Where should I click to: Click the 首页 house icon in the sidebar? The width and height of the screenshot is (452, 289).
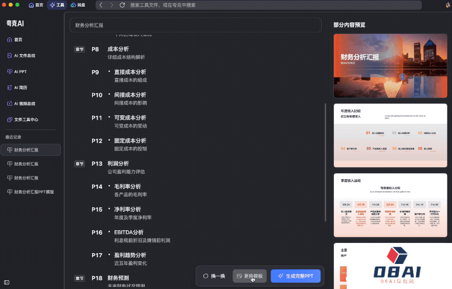[x=9, y=40]
